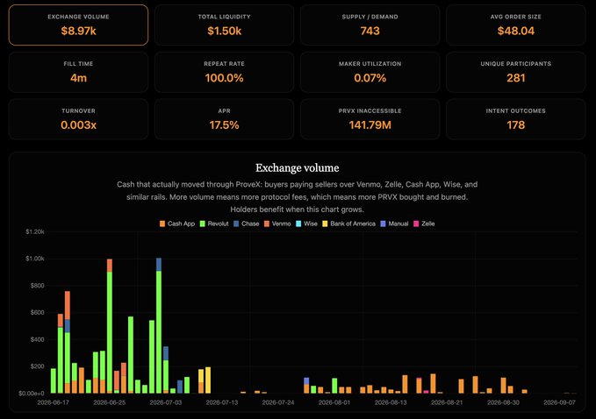
Task: Click the tallest green bar topped with blue
Action: [x=159, y=325]
